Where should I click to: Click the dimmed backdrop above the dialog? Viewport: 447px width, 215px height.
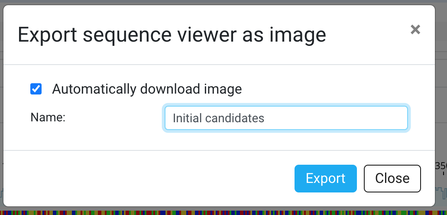pos(223,2)
